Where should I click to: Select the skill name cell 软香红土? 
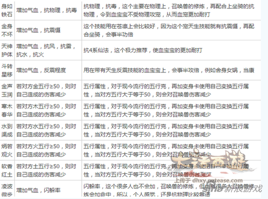pyautogui.click(x=7, y=170)
